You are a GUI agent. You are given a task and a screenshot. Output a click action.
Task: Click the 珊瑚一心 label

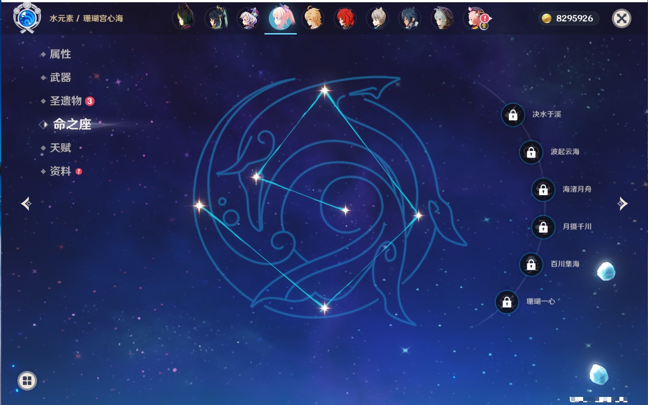541,301
